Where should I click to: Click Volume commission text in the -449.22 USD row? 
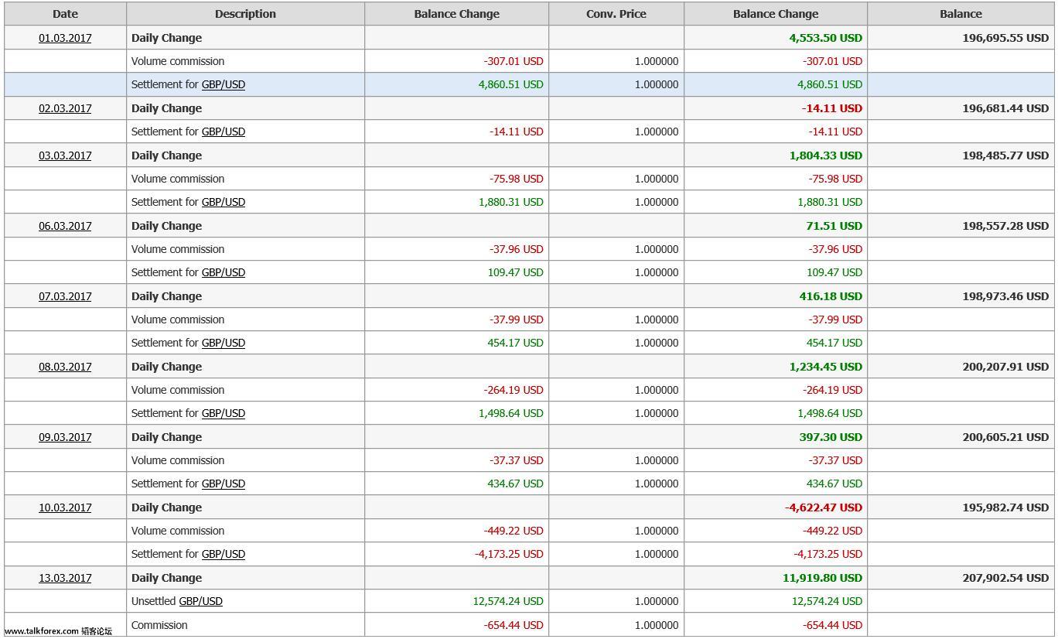pyautogui.click(x=178, y=531)
